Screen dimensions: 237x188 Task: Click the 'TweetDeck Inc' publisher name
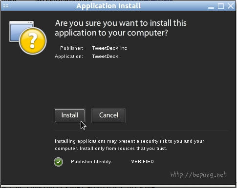point(109,48)
